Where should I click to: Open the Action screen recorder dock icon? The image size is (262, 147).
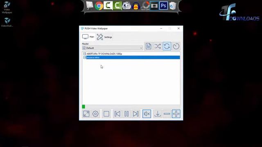click(x=145, y=6)
